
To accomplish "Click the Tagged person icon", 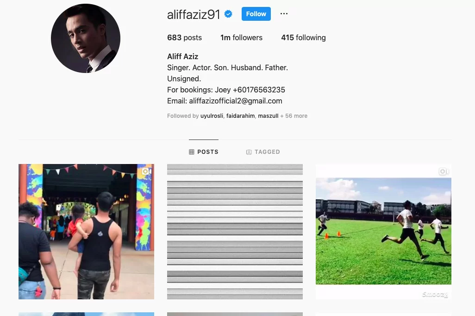I will click(249, 152).
